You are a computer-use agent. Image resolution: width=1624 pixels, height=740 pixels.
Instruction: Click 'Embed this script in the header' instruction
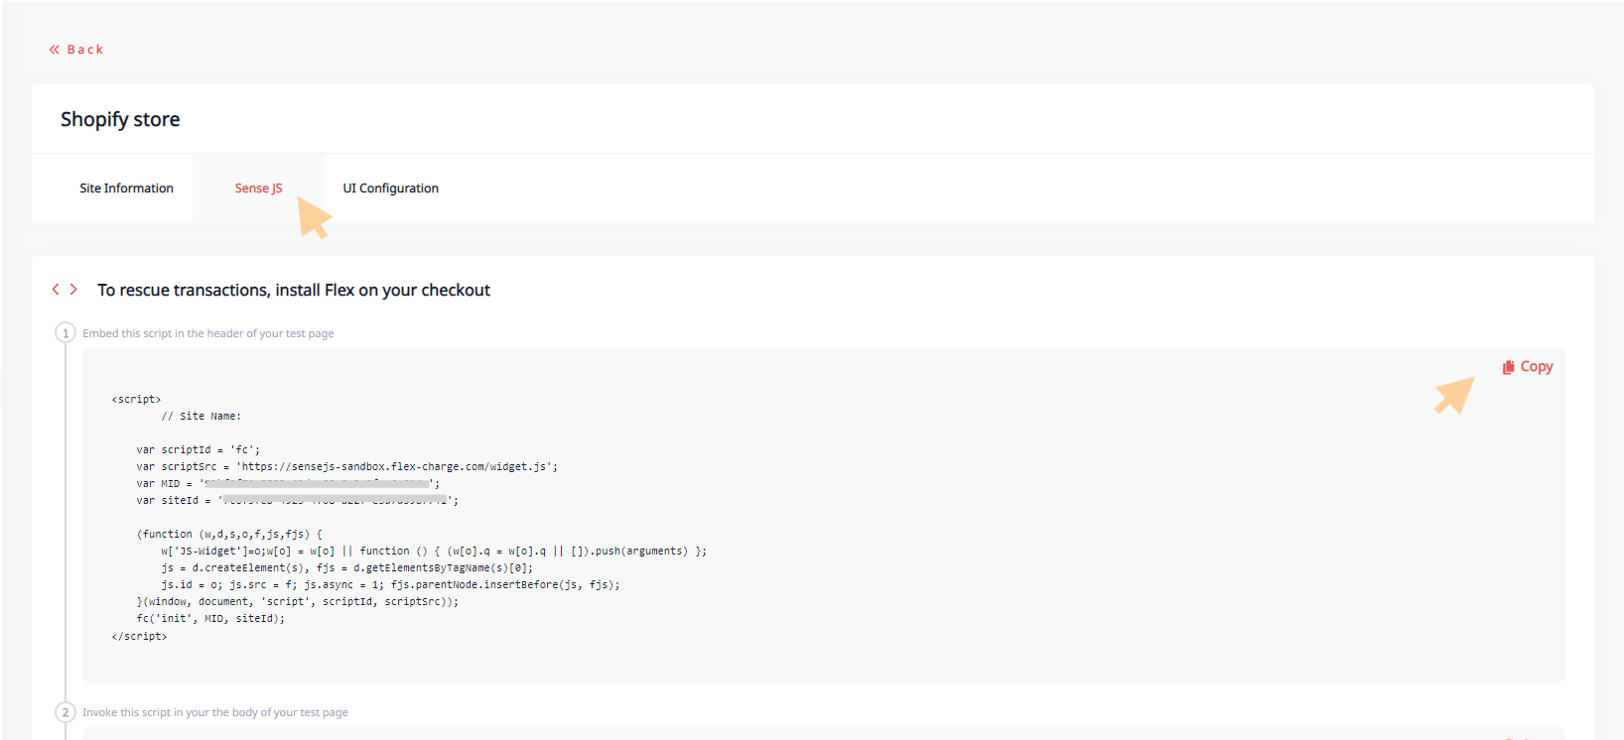click(207, 333)
